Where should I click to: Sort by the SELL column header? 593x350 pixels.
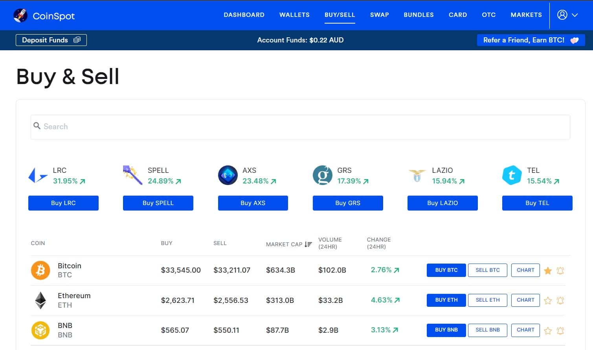(x=220, y=243)
